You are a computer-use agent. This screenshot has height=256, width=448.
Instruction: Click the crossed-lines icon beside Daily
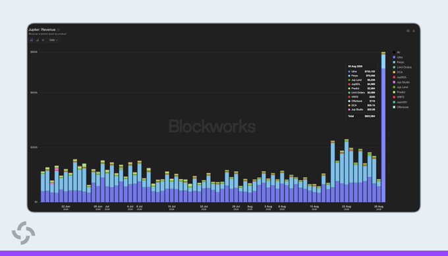43,40
